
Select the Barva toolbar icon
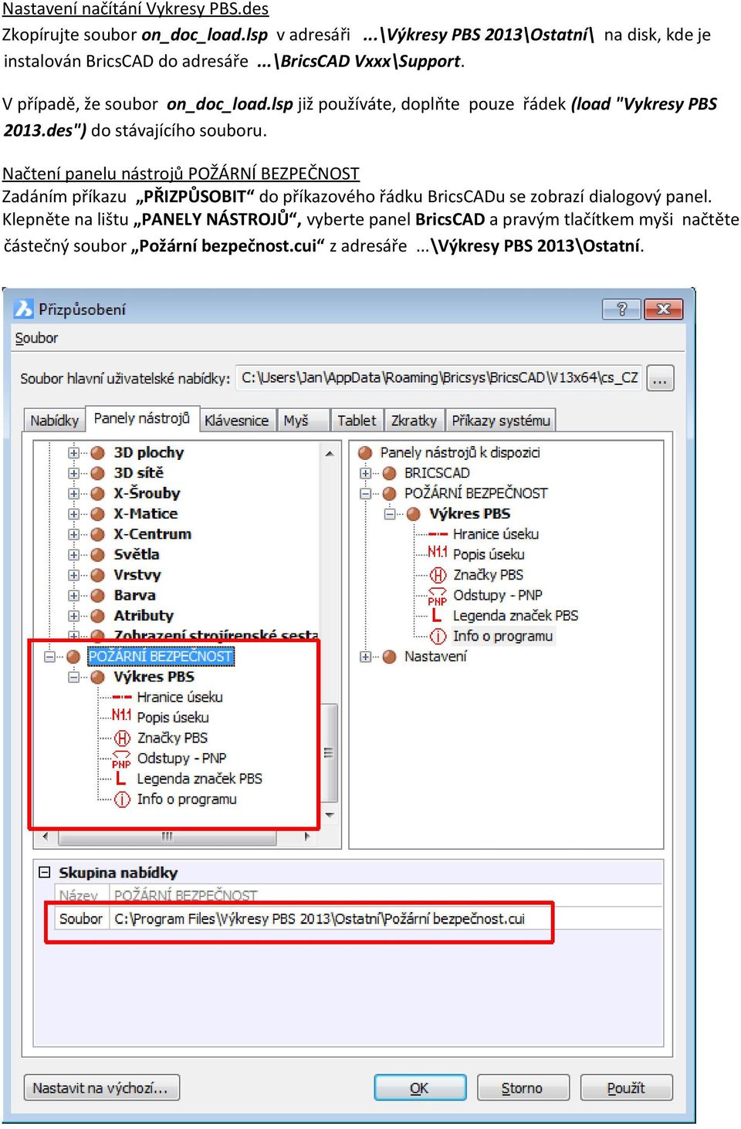tap(98, 596)
